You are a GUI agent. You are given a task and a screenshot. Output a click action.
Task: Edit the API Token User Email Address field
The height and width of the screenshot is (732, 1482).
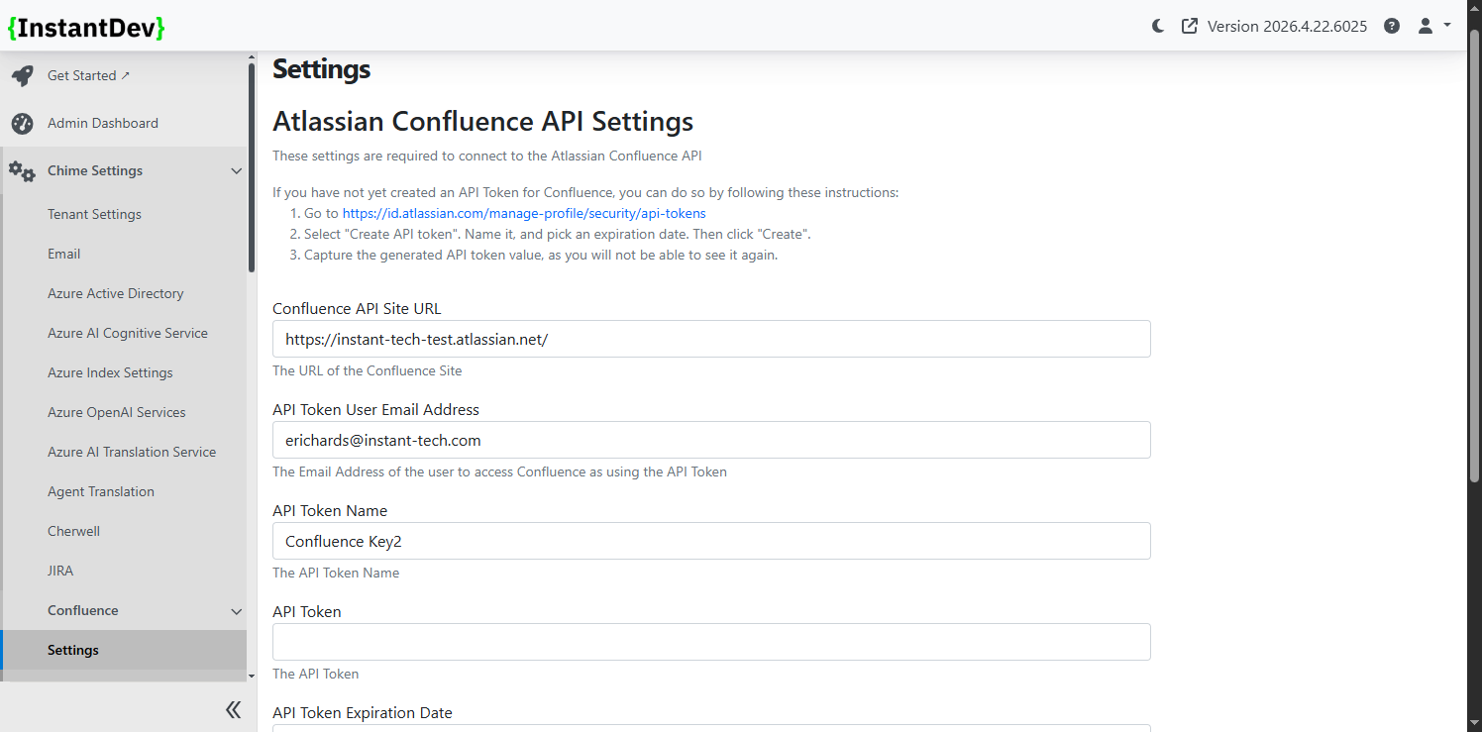[711, 440]
